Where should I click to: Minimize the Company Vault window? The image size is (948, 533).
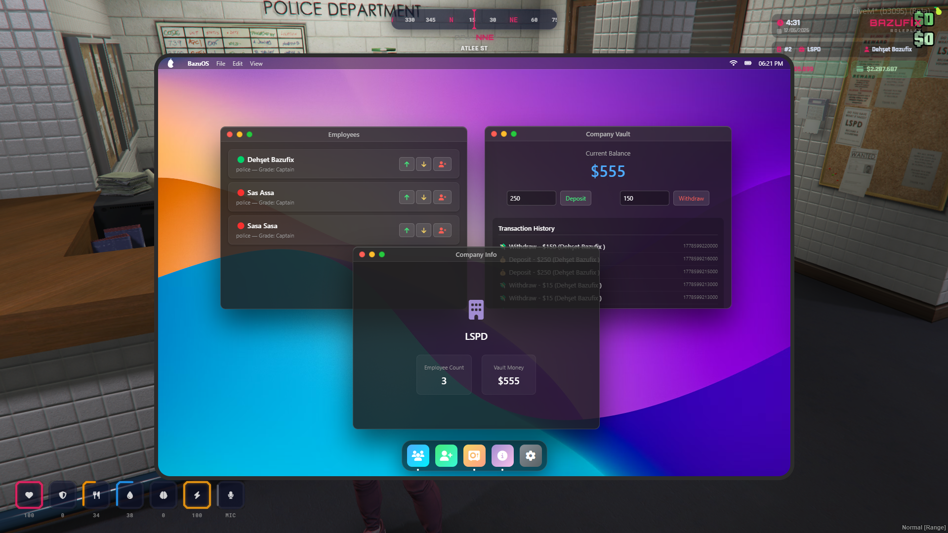504,134
